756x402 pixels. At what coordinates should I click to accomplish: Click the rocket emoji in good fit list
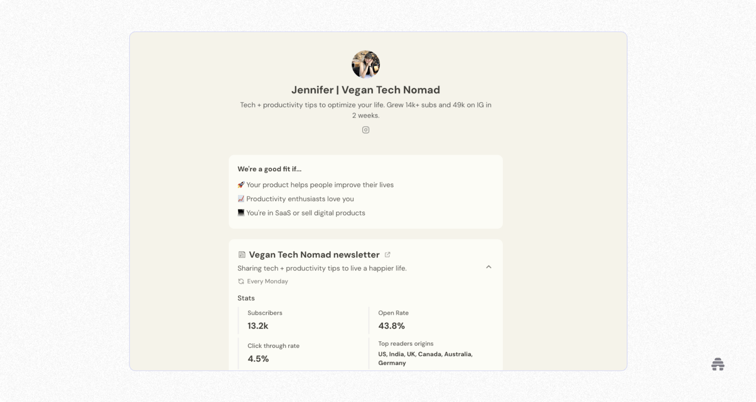point(241,185)
